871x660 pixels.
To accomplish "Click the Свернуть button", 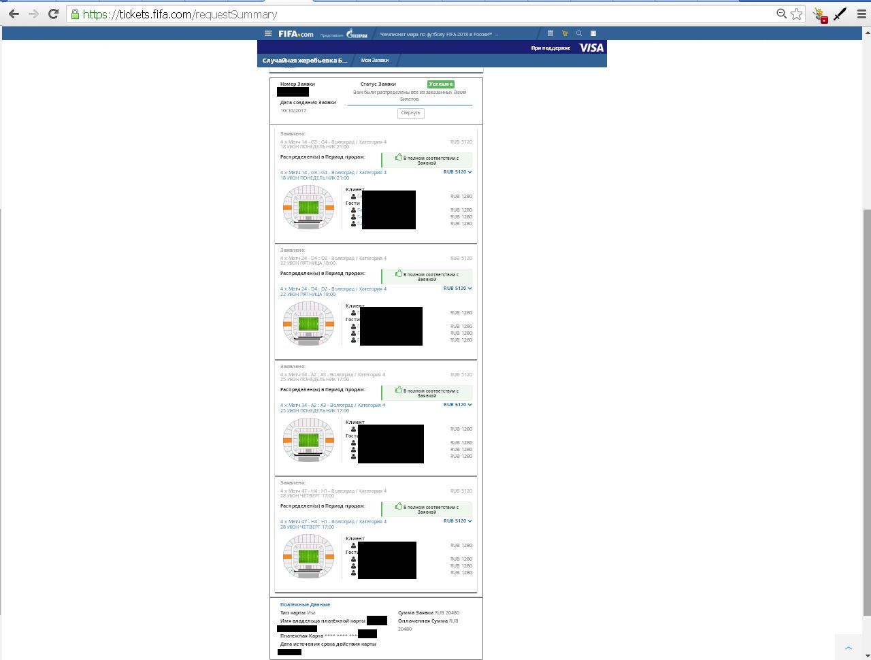I will (411, 113).
